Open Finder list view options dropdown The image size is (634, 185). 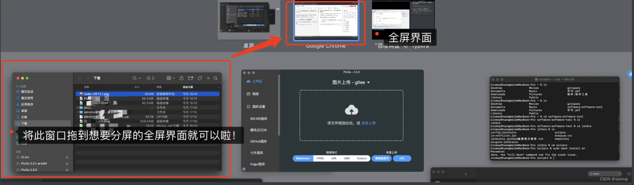pyautogui.click(x=136, y=78)
